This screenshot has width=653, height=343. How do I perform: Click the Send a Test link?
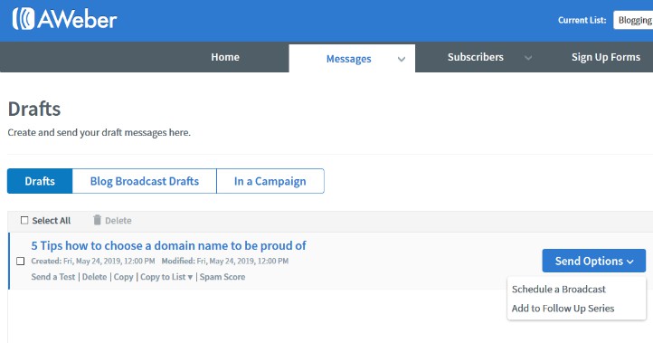53,277
